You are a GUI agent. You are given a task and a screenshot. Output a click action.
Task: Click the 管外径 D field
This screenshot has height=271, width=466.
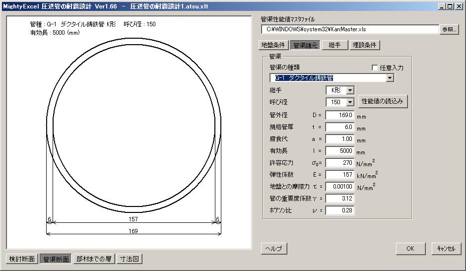pos(339,115)
